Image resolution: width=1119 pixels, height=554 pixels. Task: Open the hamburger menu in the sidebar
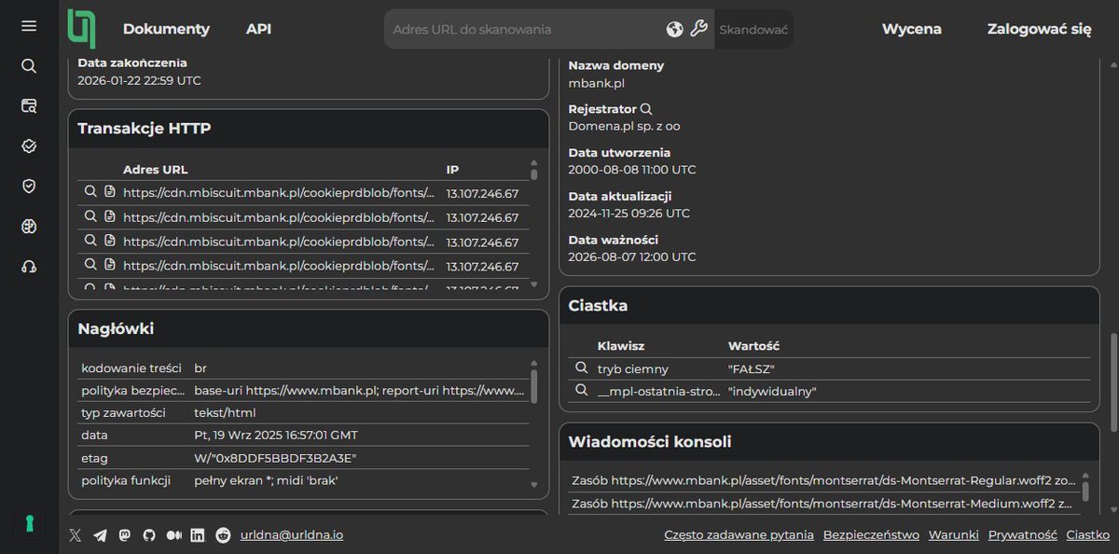coord(29,26)
